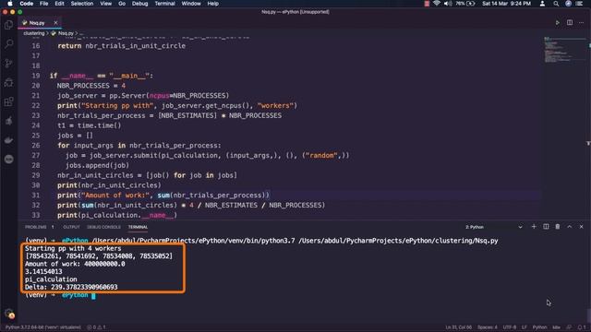
Task: Click terminal output 'Amount of work: 400000000.0'
Action: (75, 264)
